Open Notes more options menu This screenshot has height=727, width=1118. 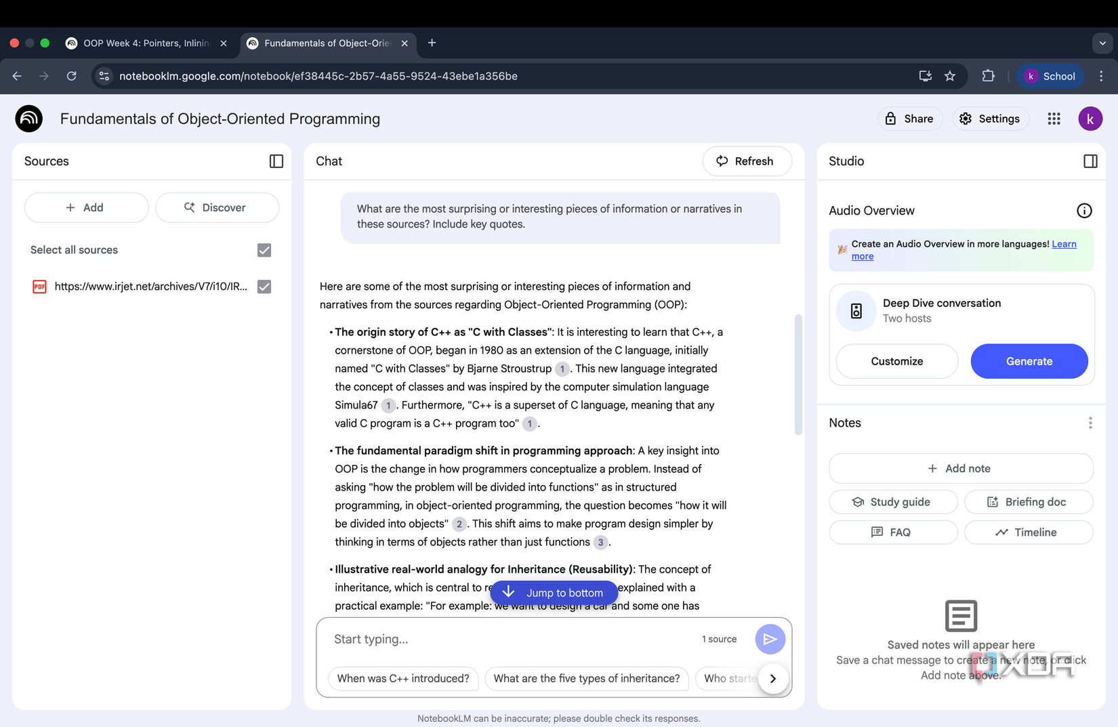1090,423
